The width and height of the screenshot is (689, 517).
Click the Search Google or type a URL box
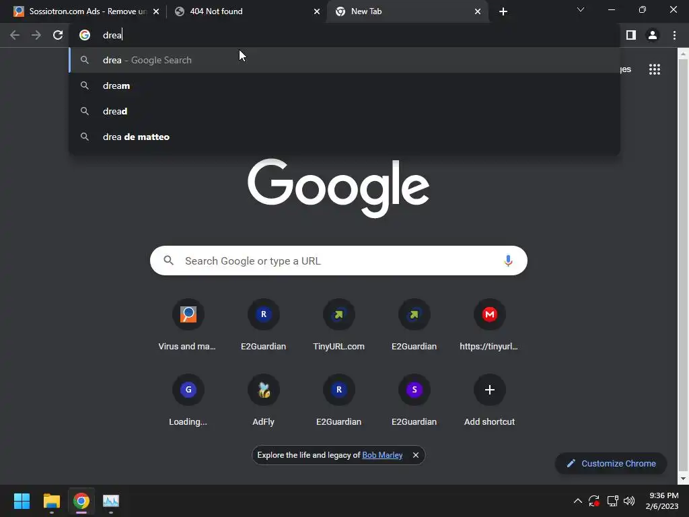pyautogui.click(x=338, y=261)
